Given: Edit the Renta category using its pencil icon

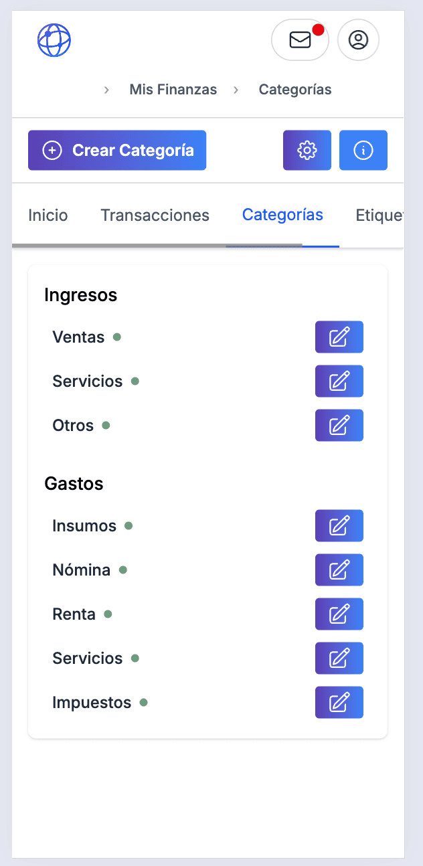Looking at the screenshot, I should [x=339, y=614].
